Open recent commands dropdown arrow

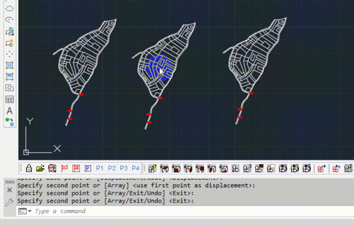[29, 211]
